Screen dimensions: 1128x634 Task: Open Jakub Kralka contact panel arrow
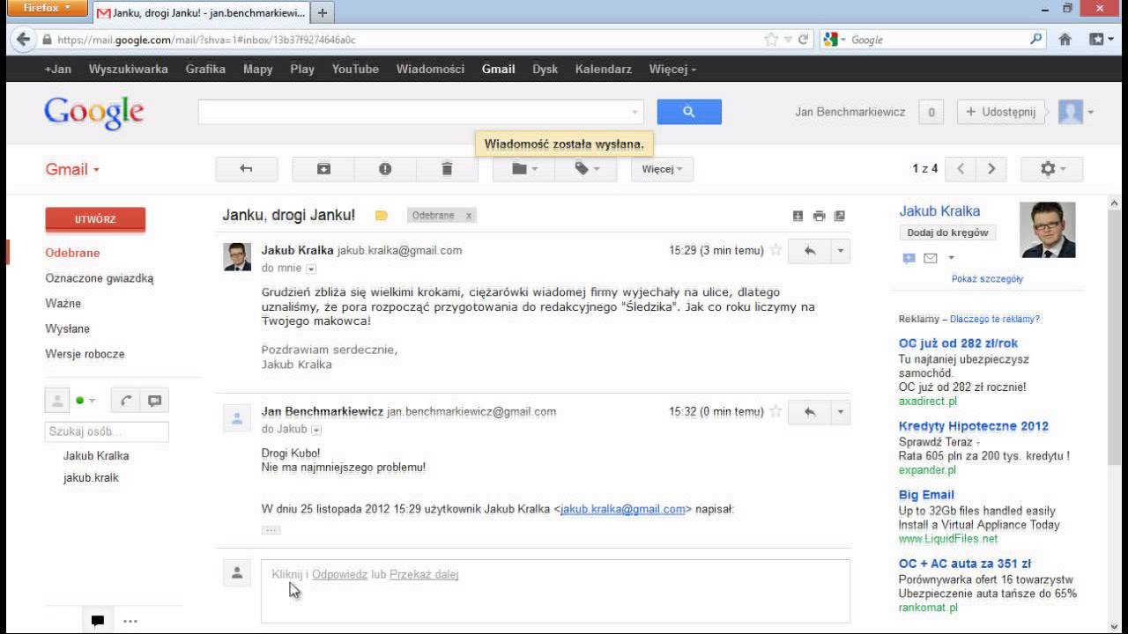[951, 258]
